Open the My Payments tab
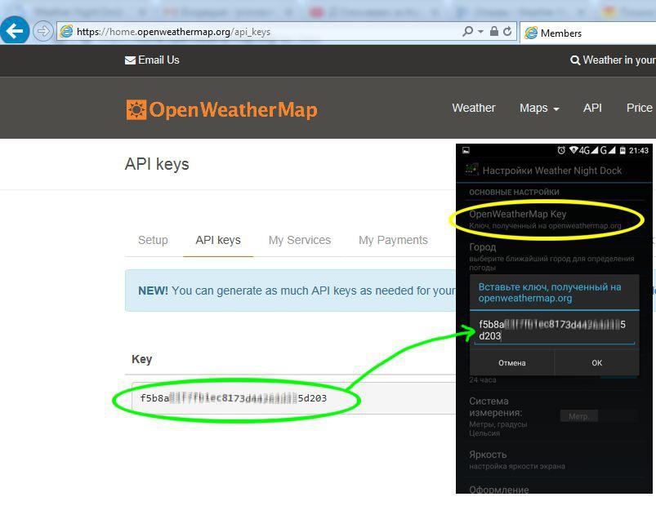The width and height of the screenshot is (656, 519). point(393,240)
